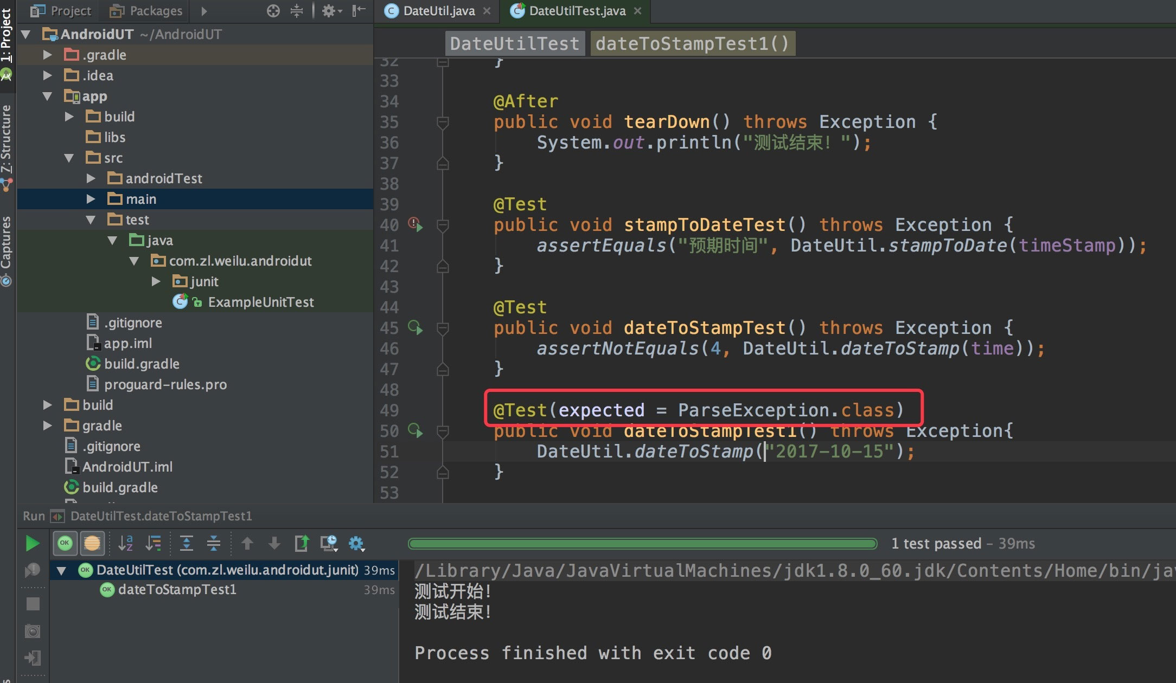Click the Exit arrow icon in Run panel
Image resolution: width=1176 pixels, height=683 pixels.
click(33, 658)
